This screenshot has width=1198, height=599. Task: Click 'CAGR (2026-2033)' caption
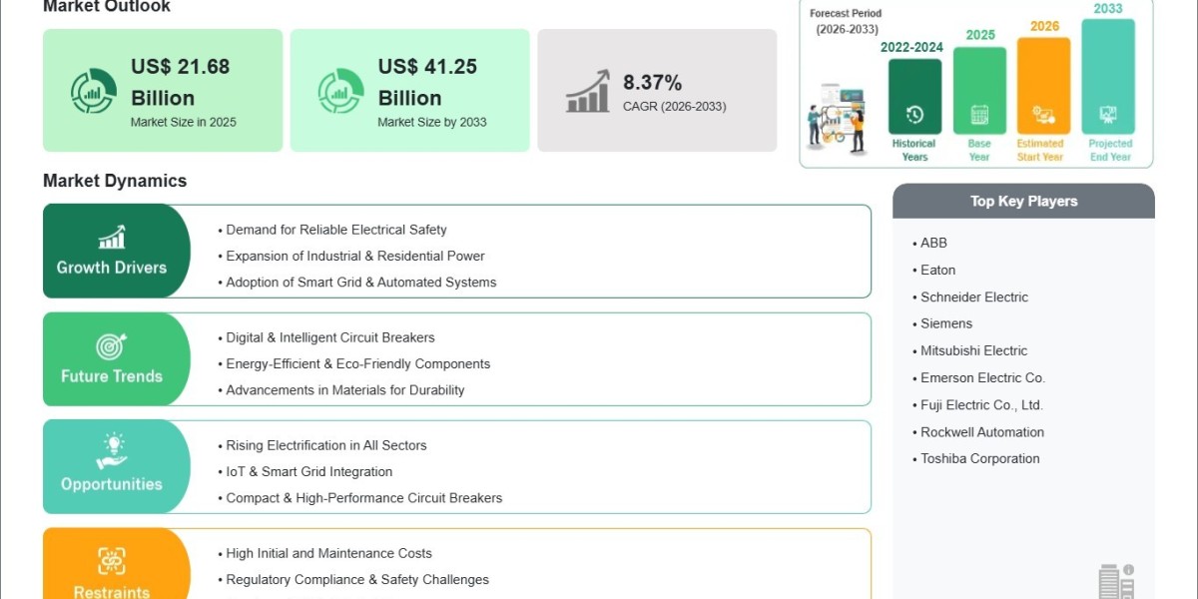coord(675,106)
